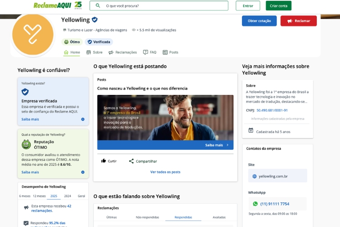Click the WhatsApp number (11) 91111 7754
340x227 pixels.
275,204
